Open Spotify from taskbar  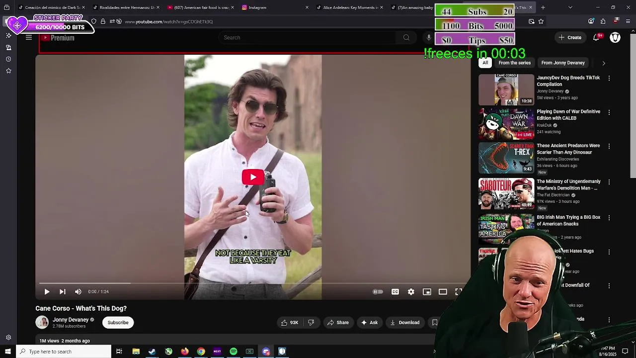(x=234, y=352)
